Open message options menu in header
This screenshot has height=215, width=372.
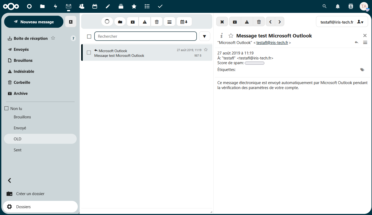(x=365, y=42)
